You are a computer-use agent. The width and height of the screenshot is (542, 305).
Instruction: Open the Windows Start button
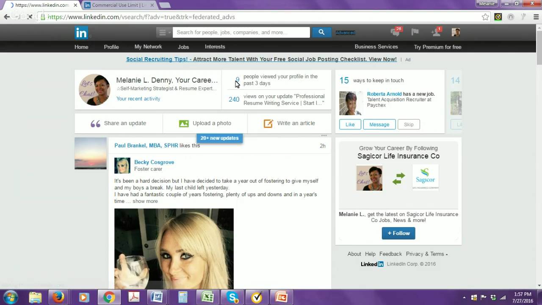[11, 297]
